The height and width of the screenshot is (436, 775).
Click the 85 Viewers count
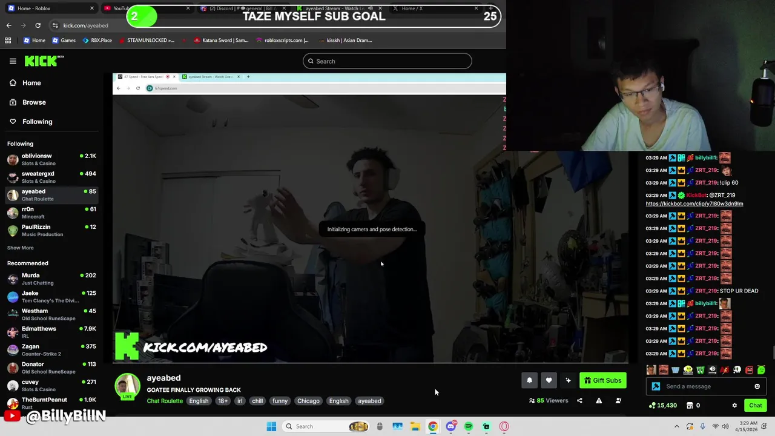549,400
